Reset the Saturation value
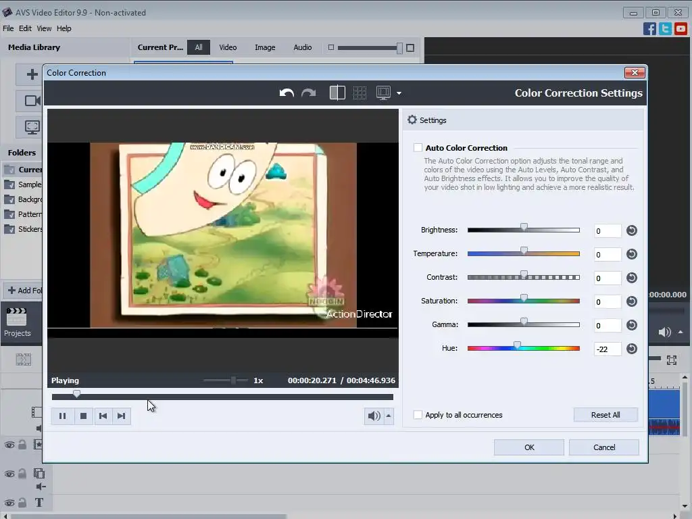This screenshot has width=692, height=519. 632,301
